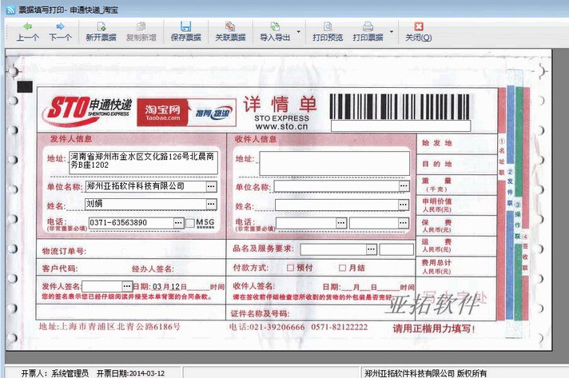Click 郑州亚拓软件科技有限公司 版权所有 status text
Screen dimensions: 569x378
(426, 373)
